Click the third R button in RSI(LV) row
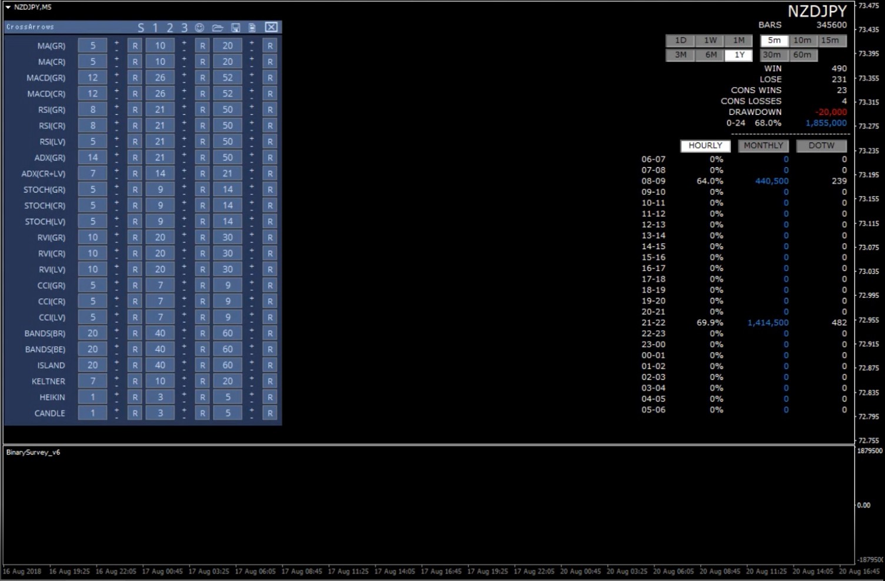The height and width of the screenshot is (581, 885). pyautogui.click(x=270, y=142)
